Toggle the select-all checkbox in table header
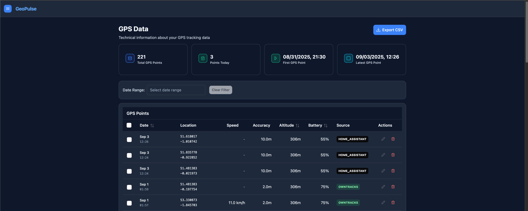The height and width of the screenshot is (211, 528). (x=129, y=125)
